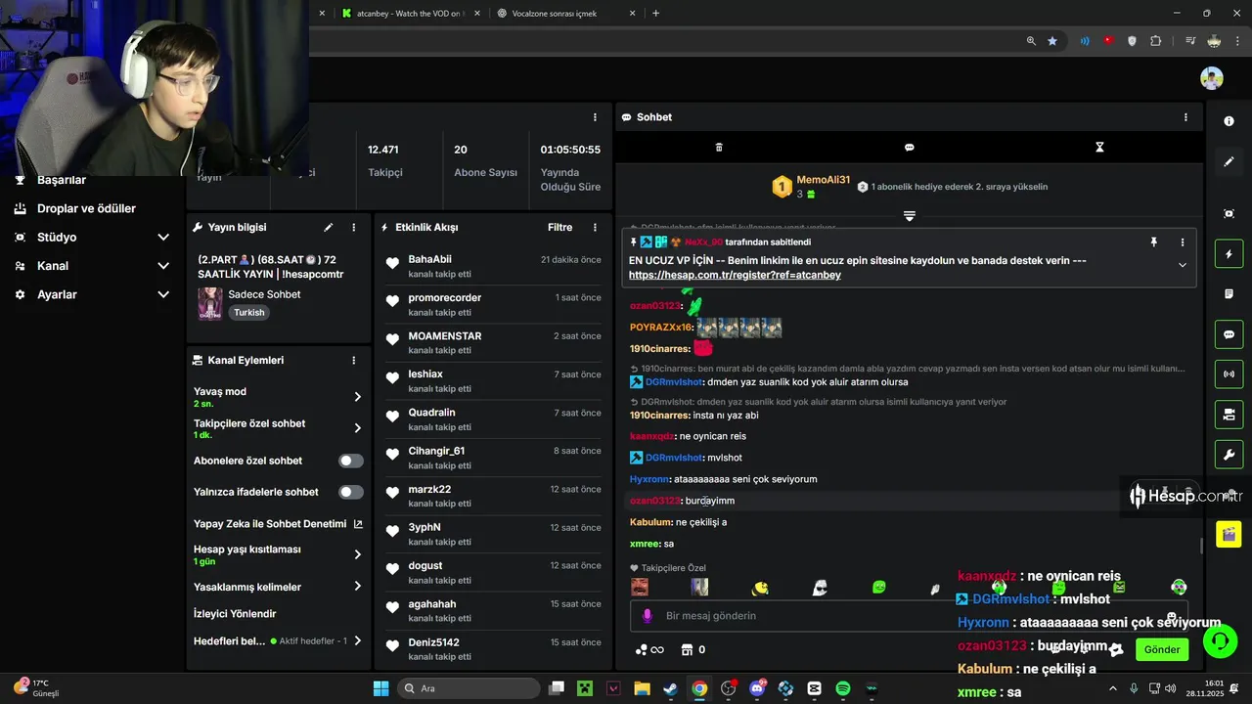The width and height of the screenshot is (1252, 704).
Task: Toggle Yalnızca ifadelerle sohbet switch
Action: tap(350, 492)
